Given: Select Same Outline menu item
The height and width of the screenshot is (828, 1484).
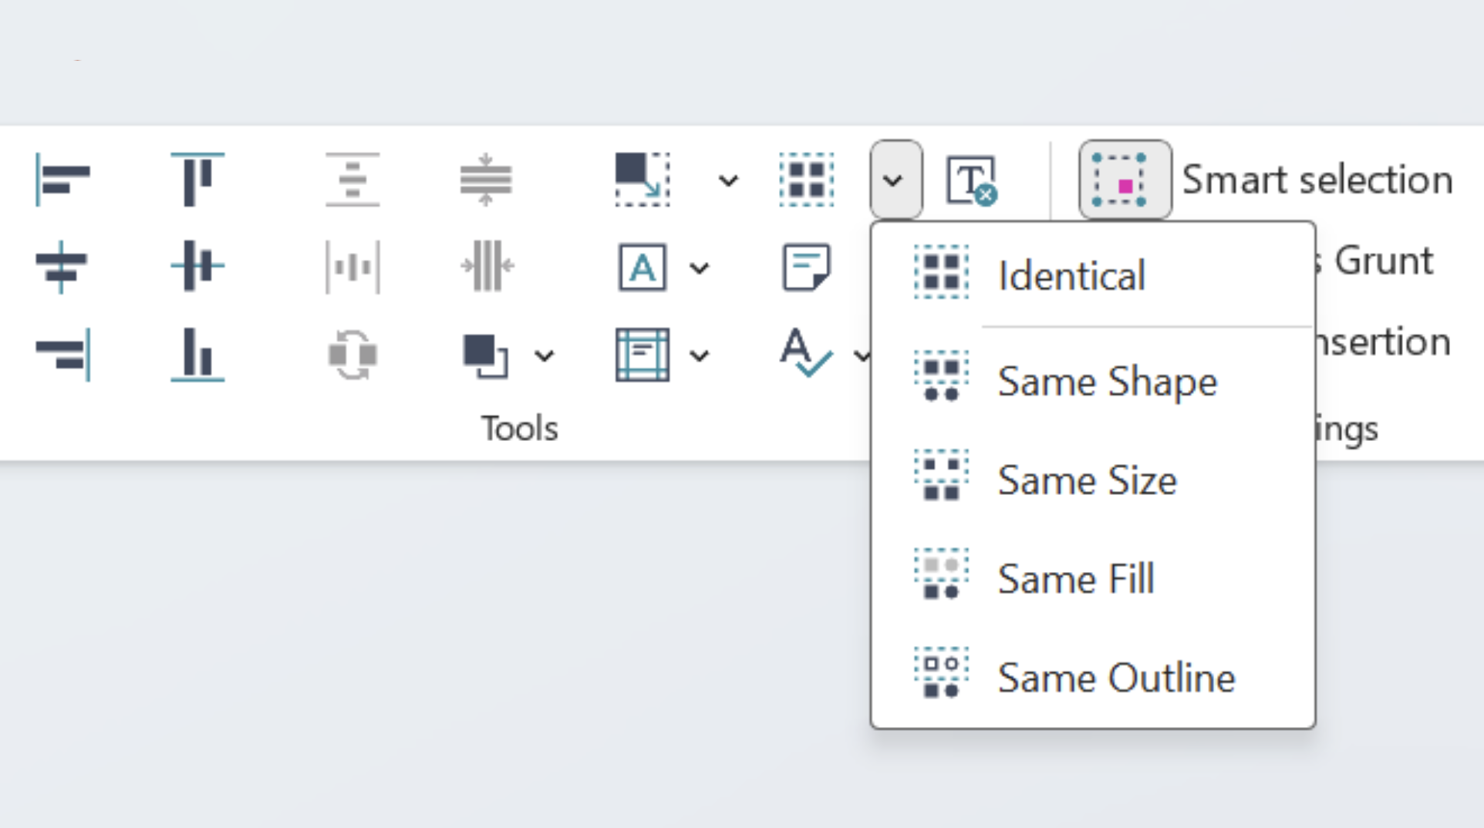Looking at the screenshot, I should point(1115,677).
